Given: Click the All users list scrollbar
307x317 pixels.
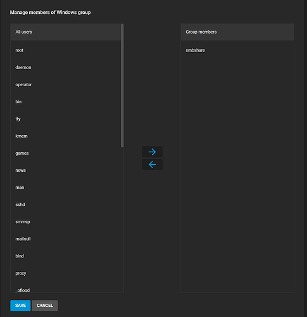Looking at the screenshot, I should (122, 86).
